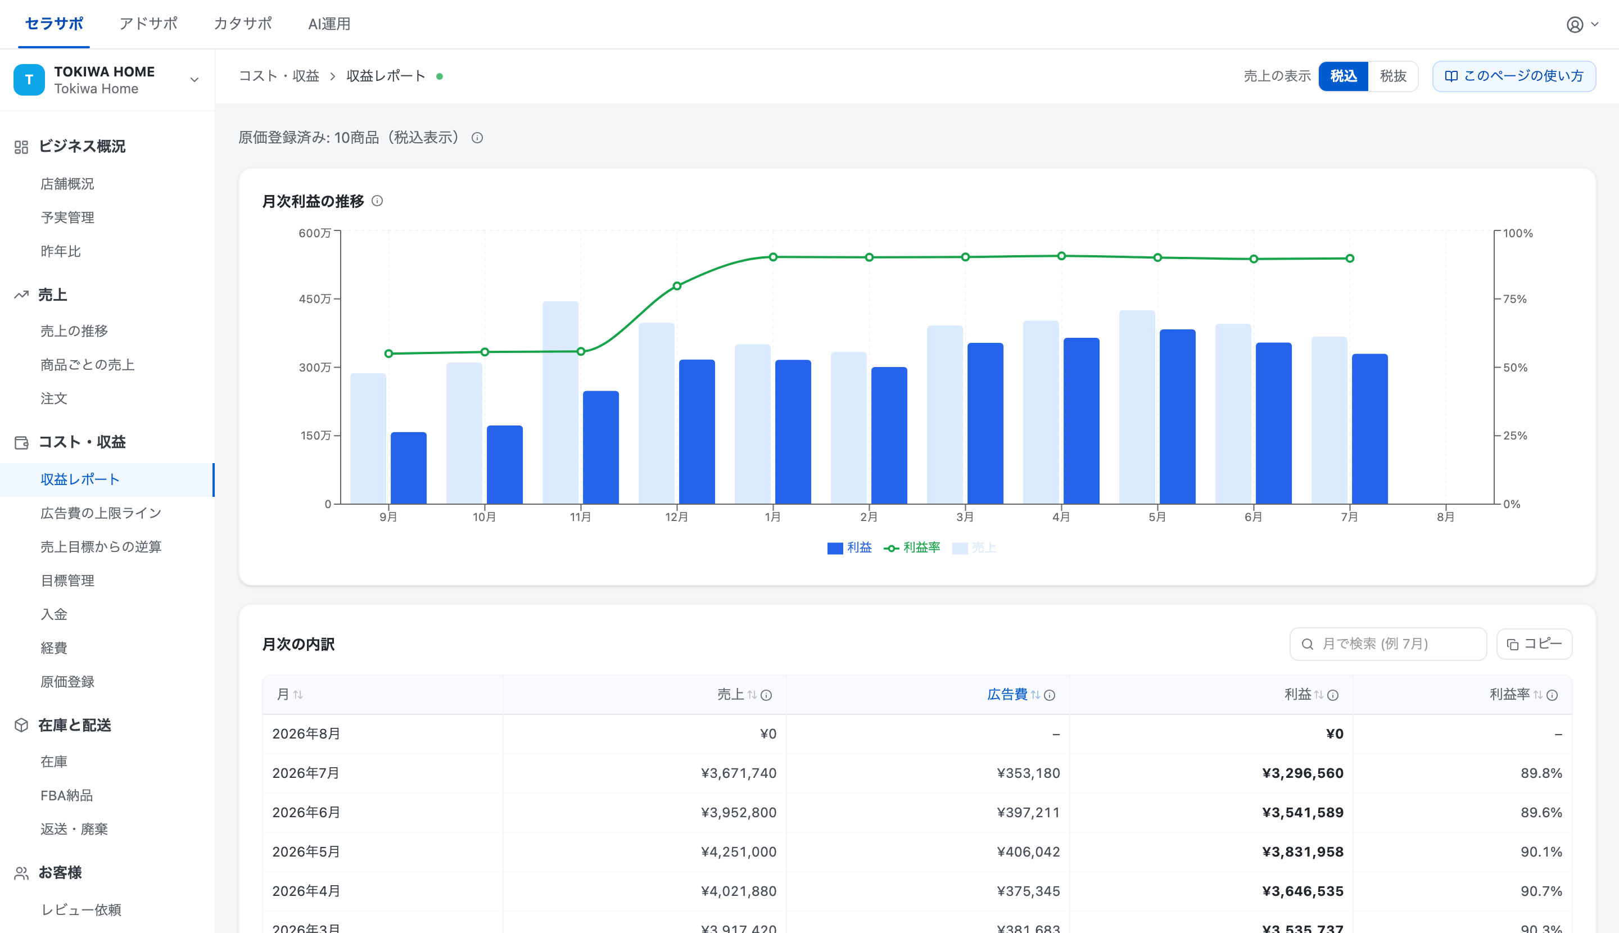Collapse the 在庫と配送 sidebar section
This screenshot has width=1619, height=933.
[x=74, y=724]
